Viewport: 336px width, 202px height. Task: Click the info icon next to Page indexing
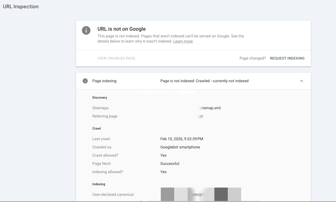[x=85, y=81]
